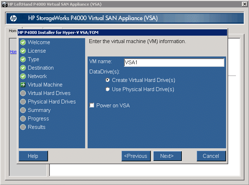Click the banner text 'HP StorageWorks P4000 Virtual SAN Appliance (VSA)'
The width and height of the screenshot is (249, 185).
93,18
